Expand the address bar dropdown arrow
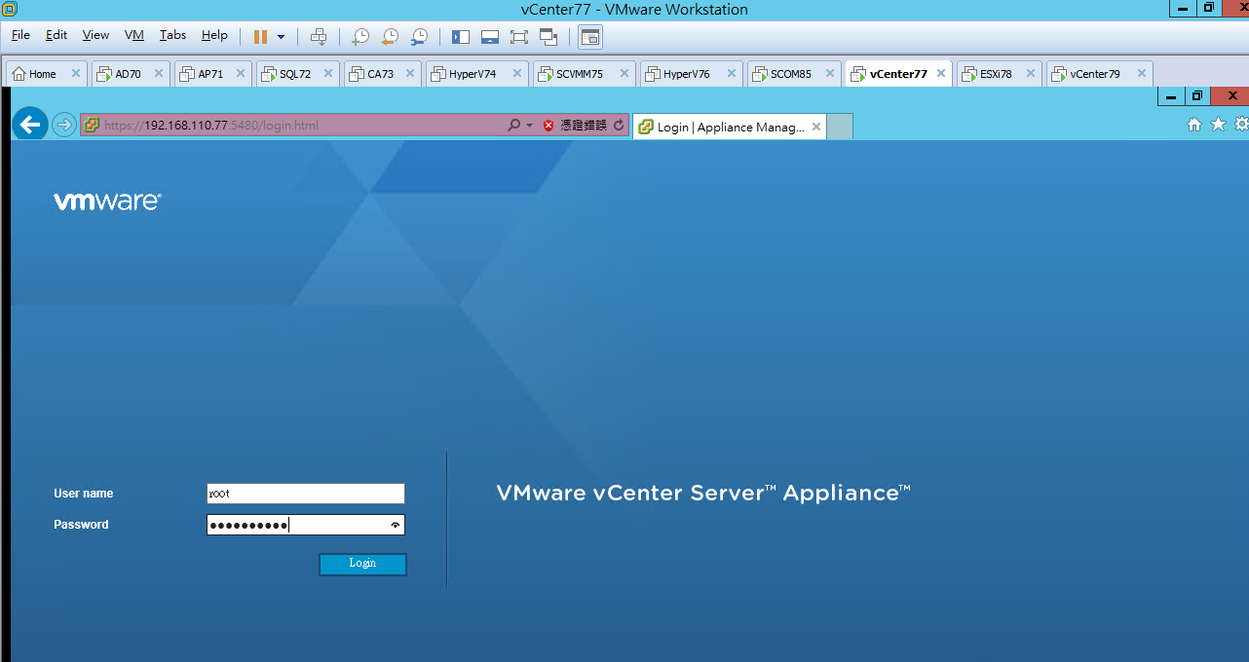Image resolution: width=1249 pixels, height=662 pixels. (530, 126)
